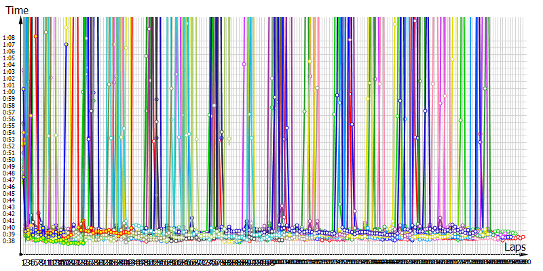This screenshot has height=271, width=543.
Task: Click the 0:57 time axis label
Action: pos(9,112)
